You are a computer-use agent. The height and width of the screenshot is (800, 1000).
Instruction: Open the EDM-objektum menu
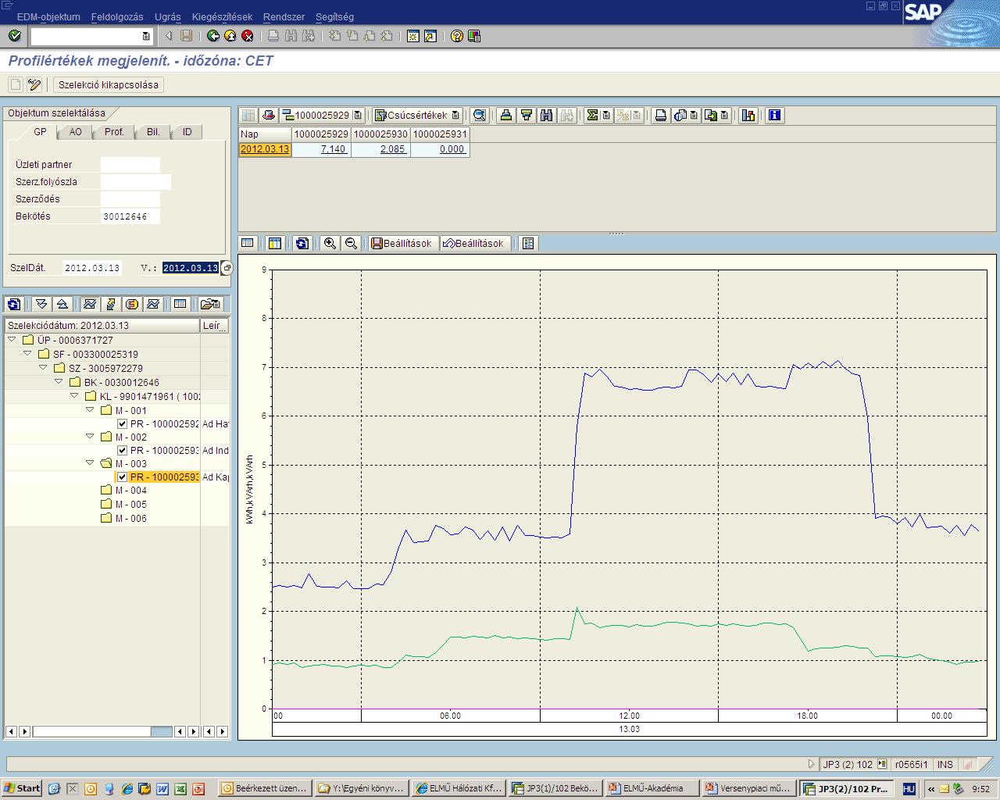[48, 16]
